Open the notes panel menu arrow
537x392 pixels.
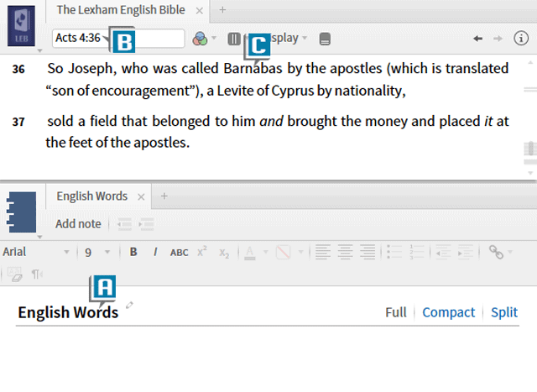(39, 237)
